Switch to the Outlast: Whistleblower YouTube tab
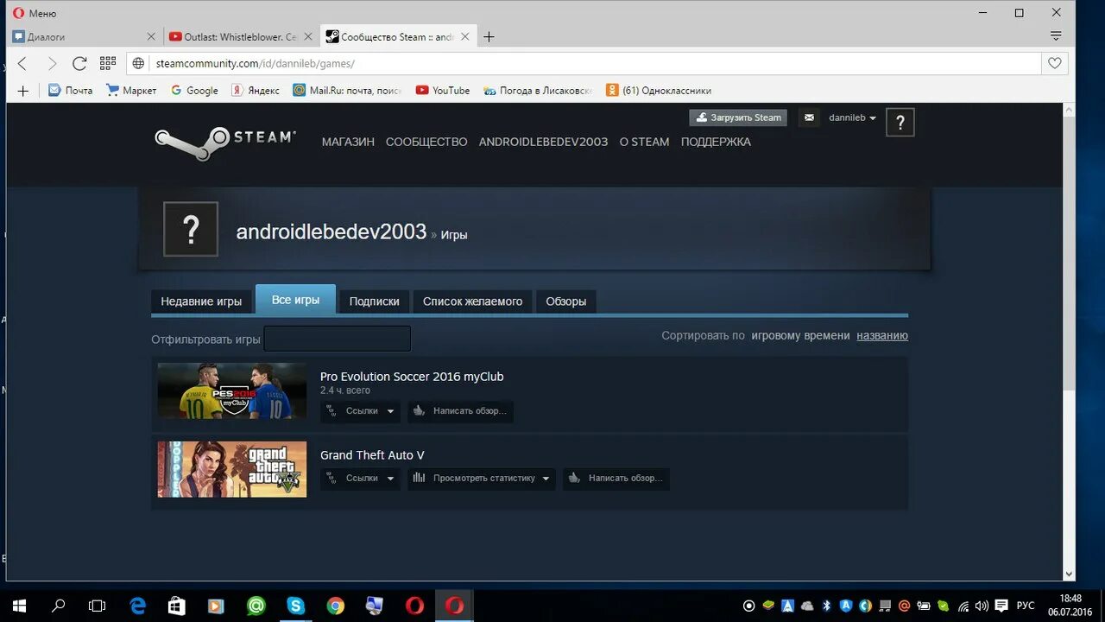1105x622 pixels. click(x=242, y=36)
